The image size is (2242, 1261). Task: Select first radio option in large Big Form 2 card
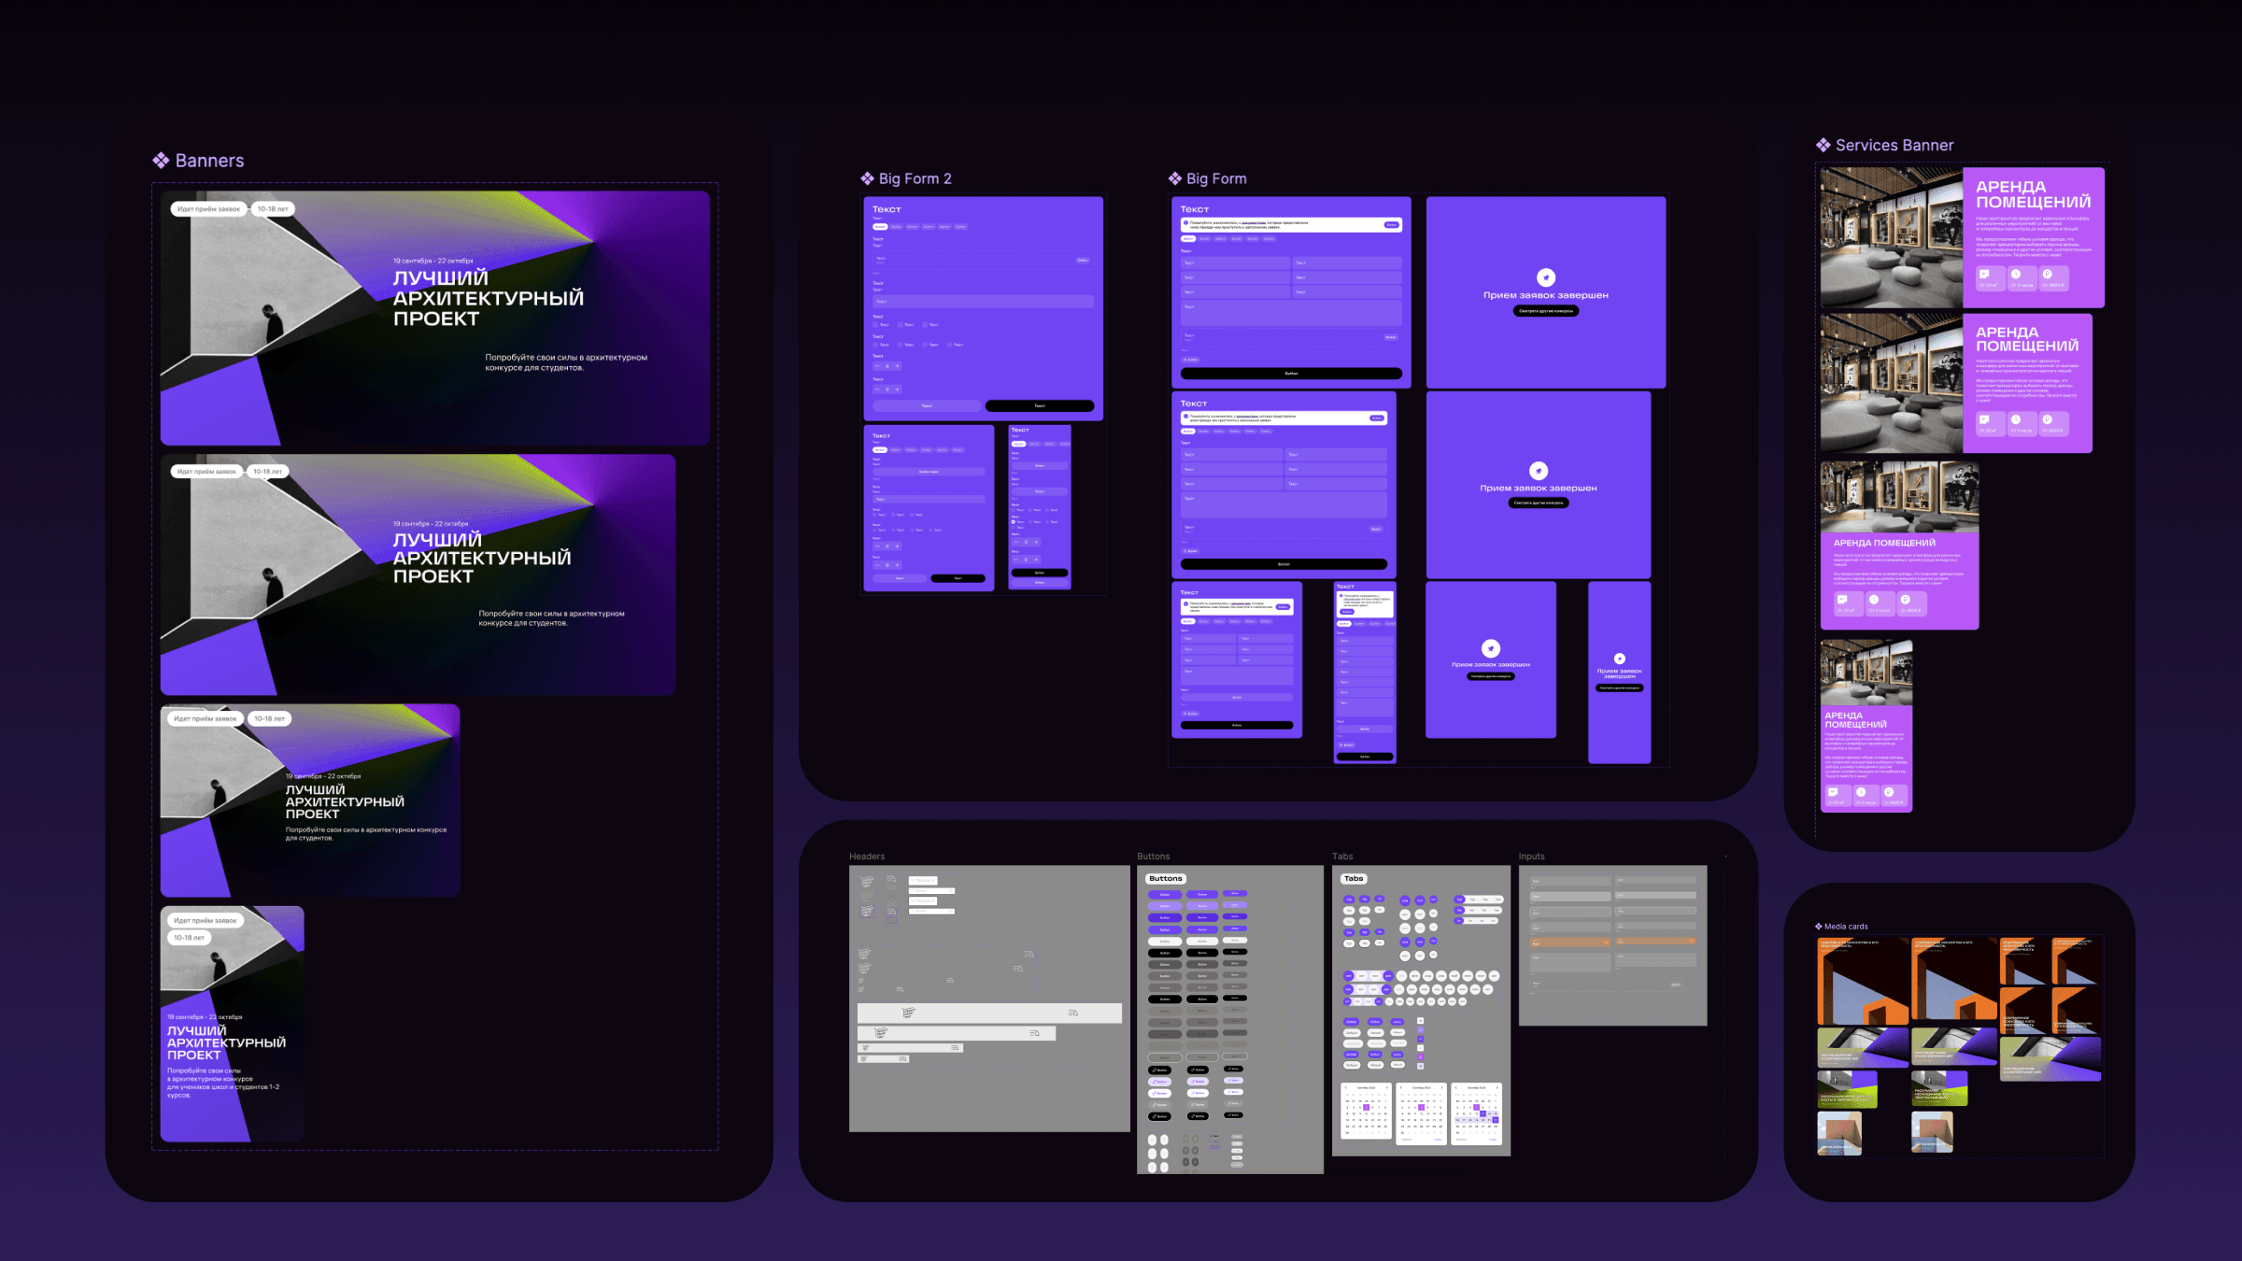click(876, 345)
